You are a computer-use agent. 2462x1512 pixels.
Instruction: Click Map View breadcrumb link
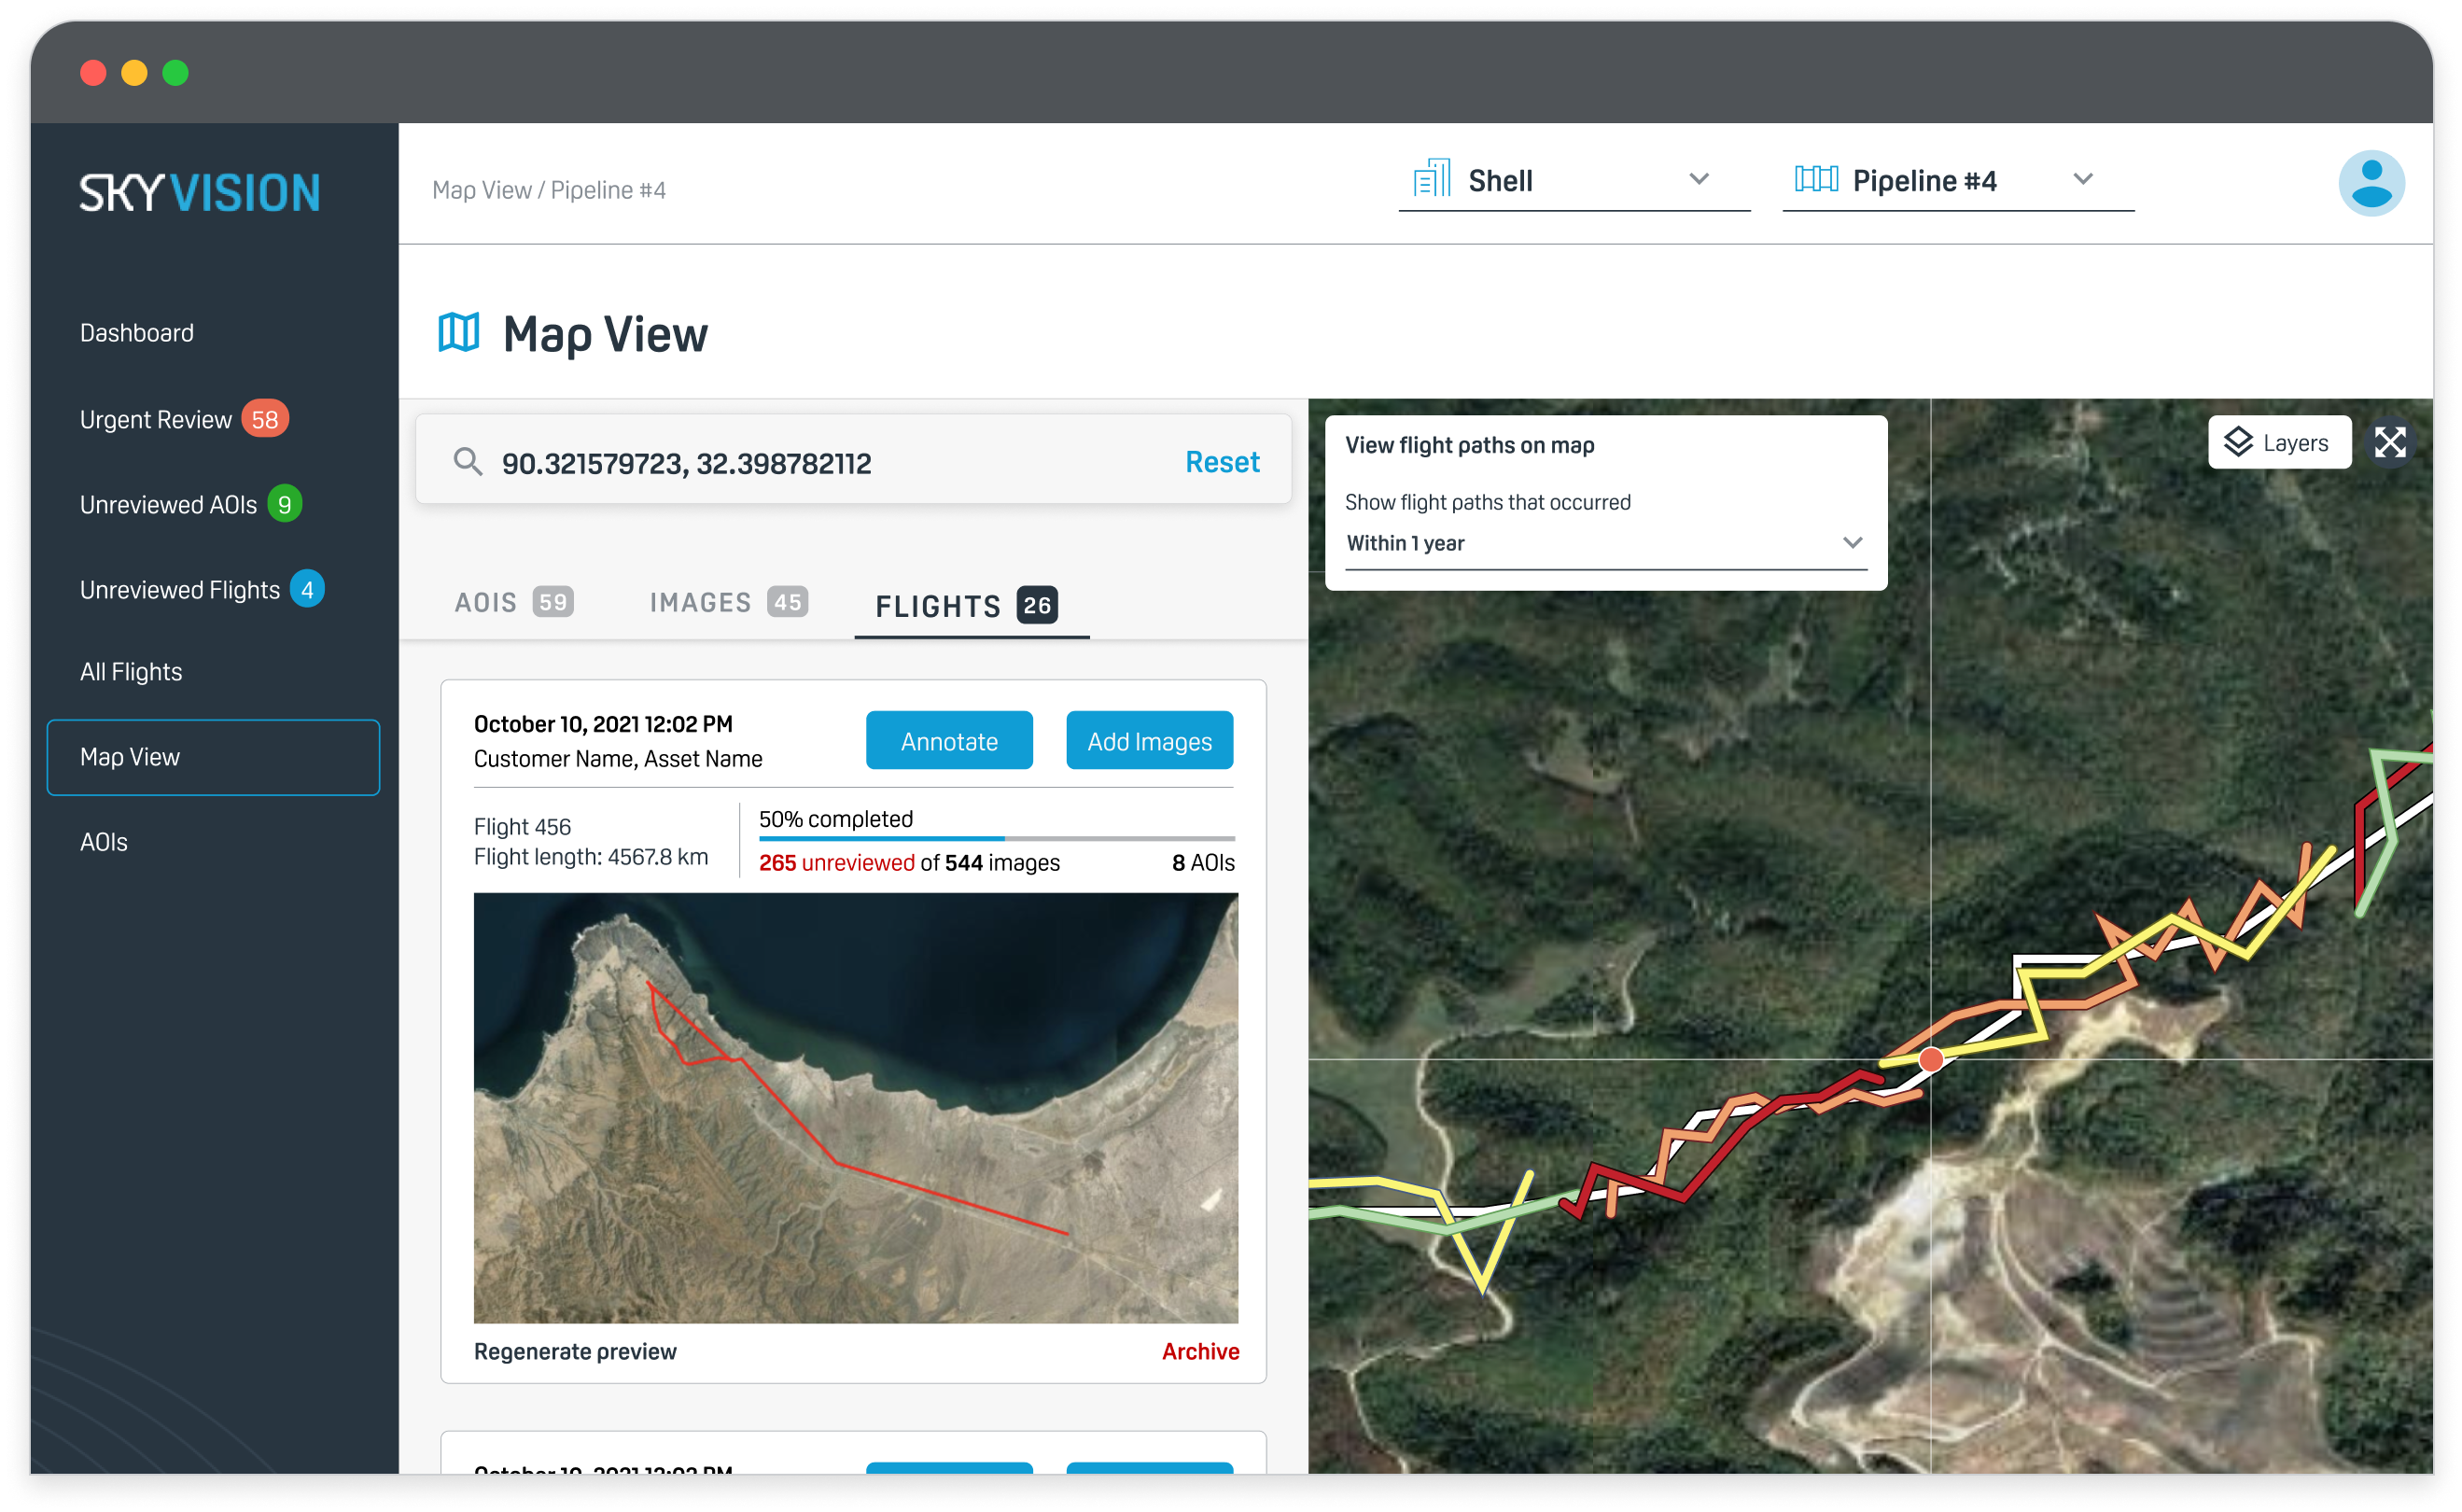481,190
